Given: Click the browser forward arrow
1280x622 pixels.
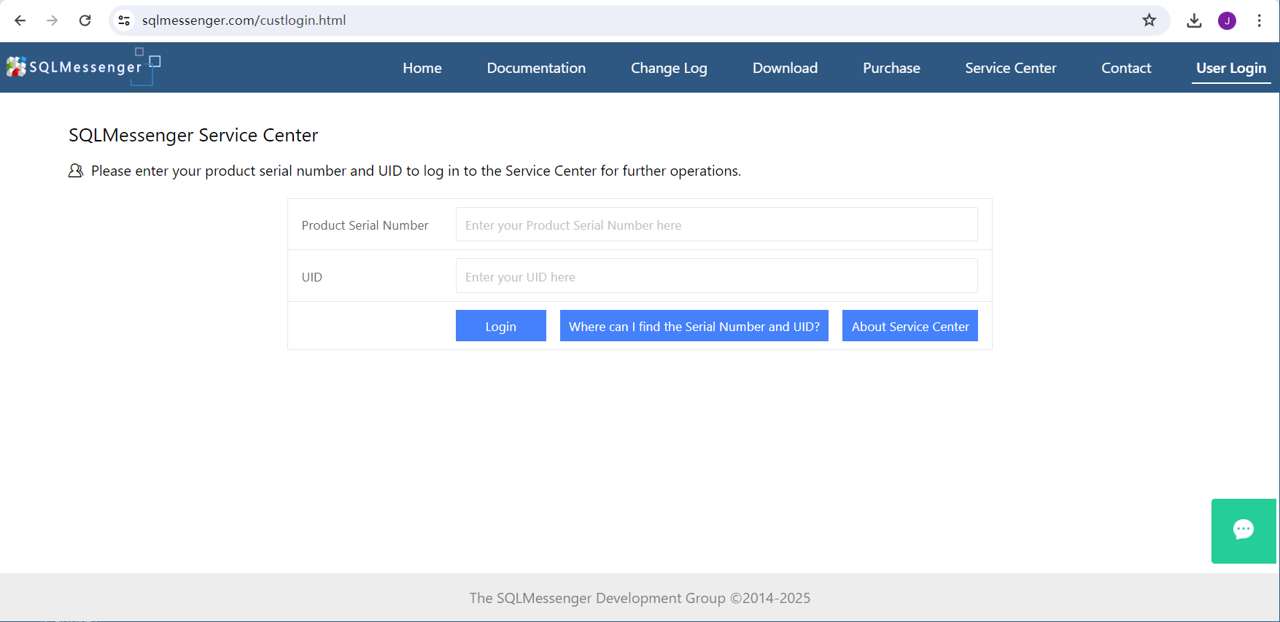Looking at the screenshot, I should point(53,20).
